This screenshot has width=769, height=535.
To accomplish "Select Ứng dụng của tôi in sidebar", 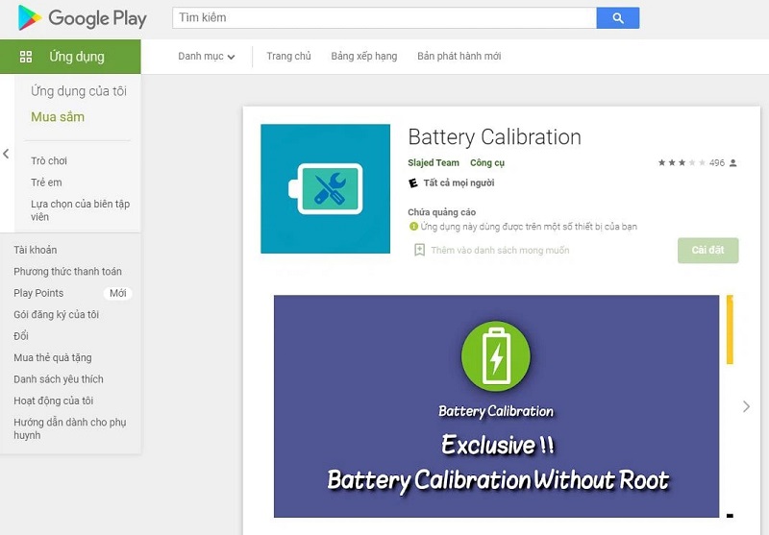I will pyautogui.click(x=79, y=91).
